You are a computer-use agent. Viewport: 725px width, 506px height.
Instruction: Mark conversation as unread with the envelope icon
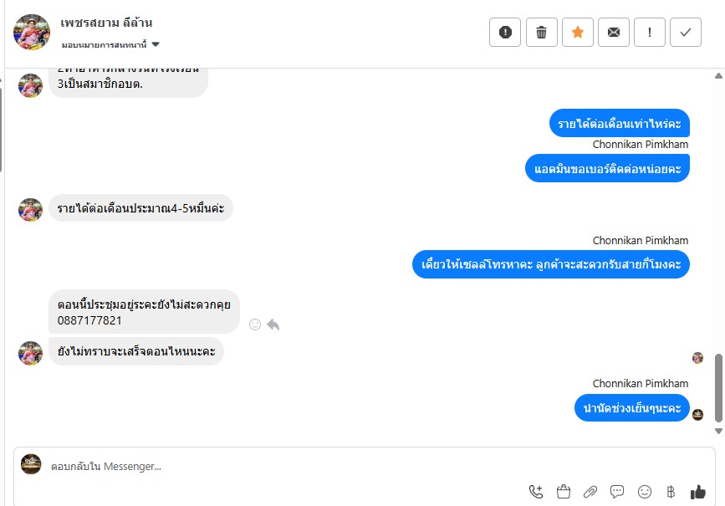(614, 33)
